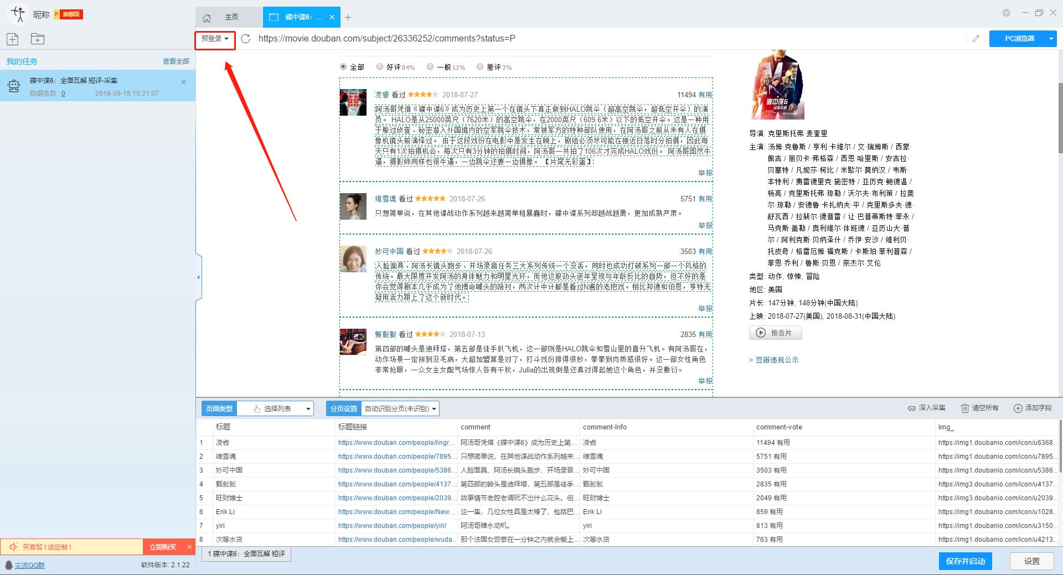Screen dimensions: 1063x575
Task: Click 立即购买 button
Action: (x=163, y=547)
